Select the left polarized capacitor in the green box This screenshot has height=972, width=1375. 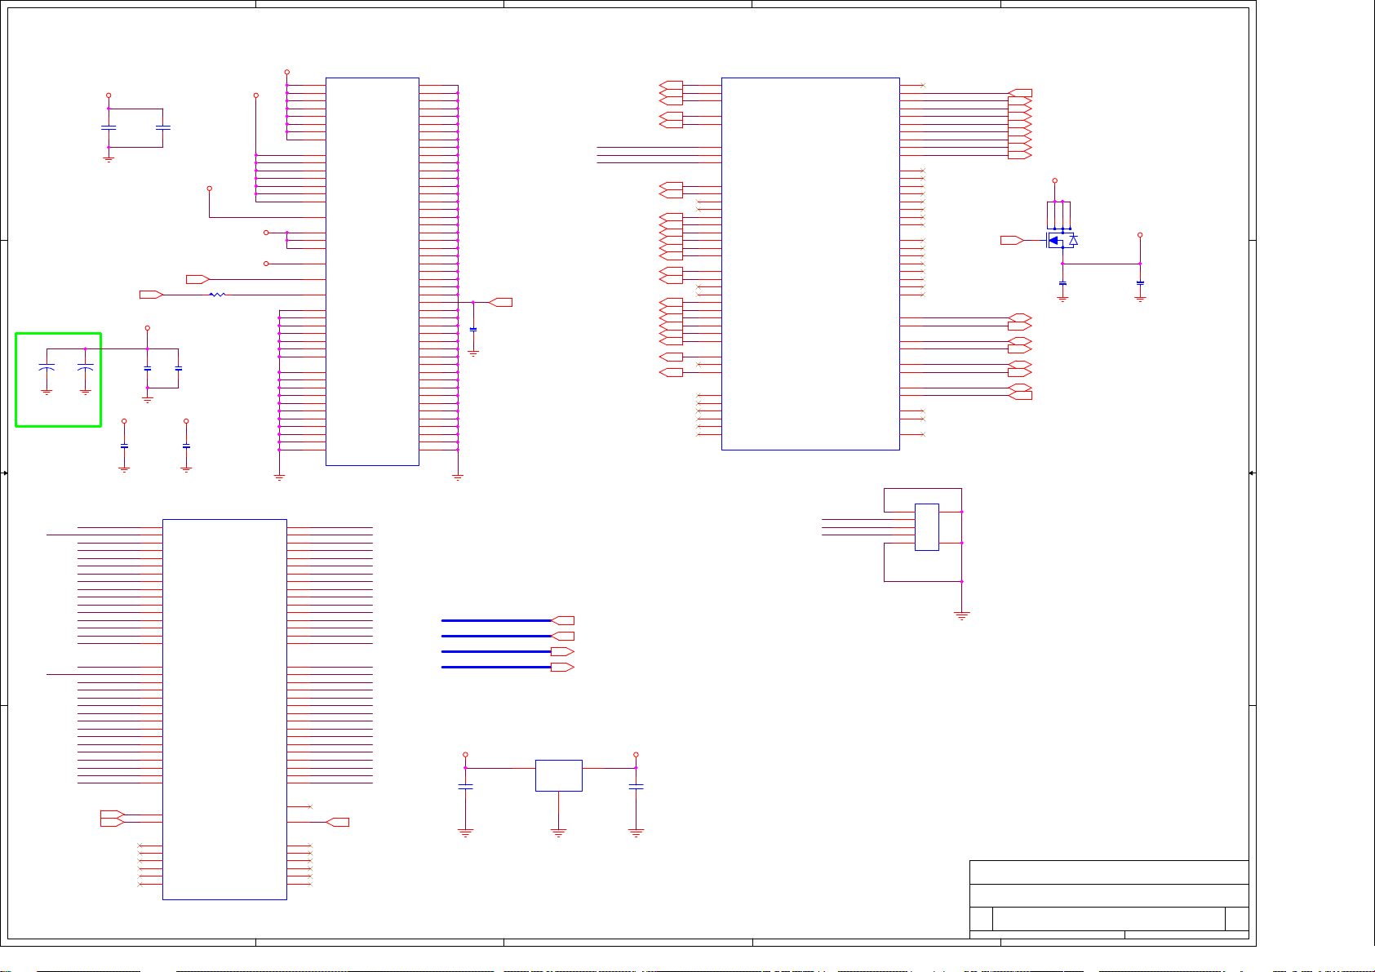[x=47, y=367]
